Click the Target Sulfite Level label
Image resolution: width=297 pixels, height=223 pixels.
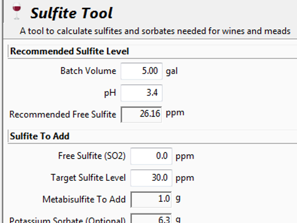coord(88,177)
